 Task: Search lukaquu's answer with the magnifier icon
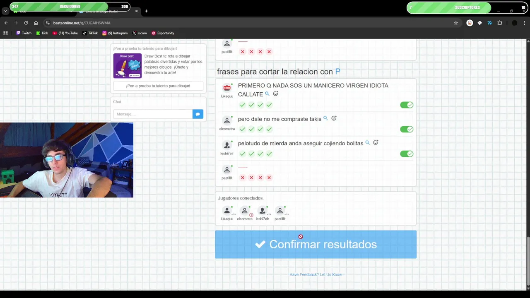point(267,94)
